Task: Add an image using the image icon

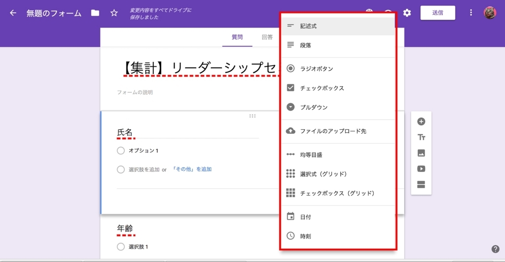Action: [421, 153]
